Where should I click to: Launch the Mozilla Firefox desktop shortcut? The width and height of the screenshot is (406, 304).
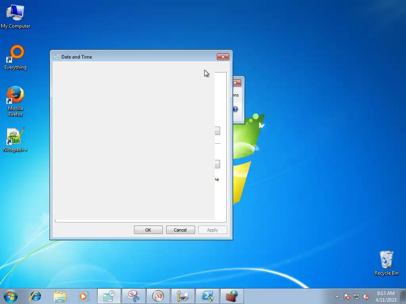pos(15,101)
